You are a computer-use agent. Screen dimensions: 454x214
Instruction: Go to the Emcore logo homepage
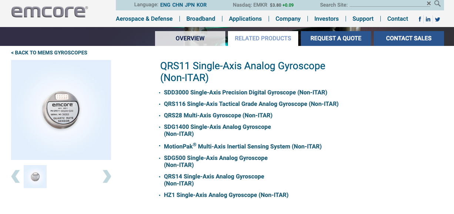50,11
